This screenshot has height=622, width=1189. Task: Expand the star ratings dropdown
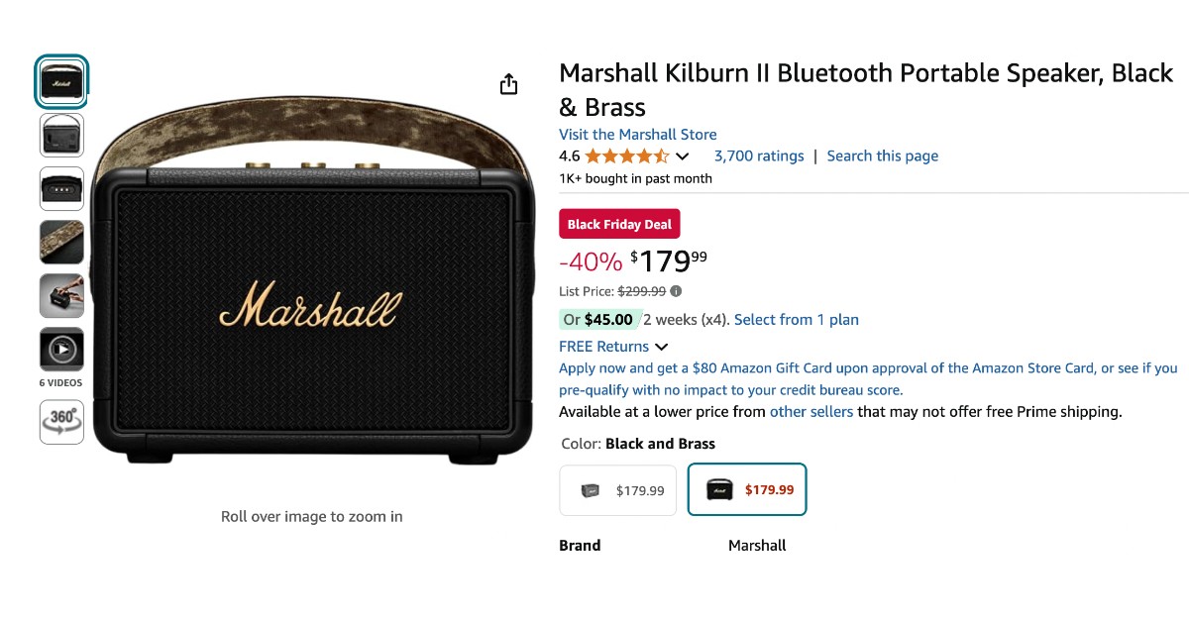[683, 155]
